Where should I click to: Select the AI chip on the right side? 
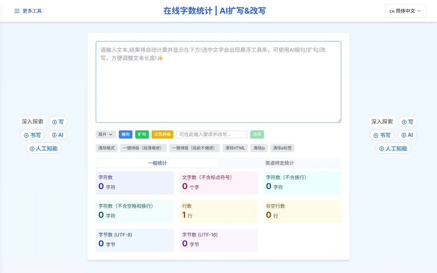pos(407,135)
